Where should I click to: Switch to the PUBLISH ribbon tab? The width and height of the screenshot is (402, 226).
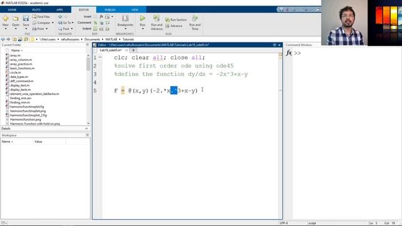110,10
